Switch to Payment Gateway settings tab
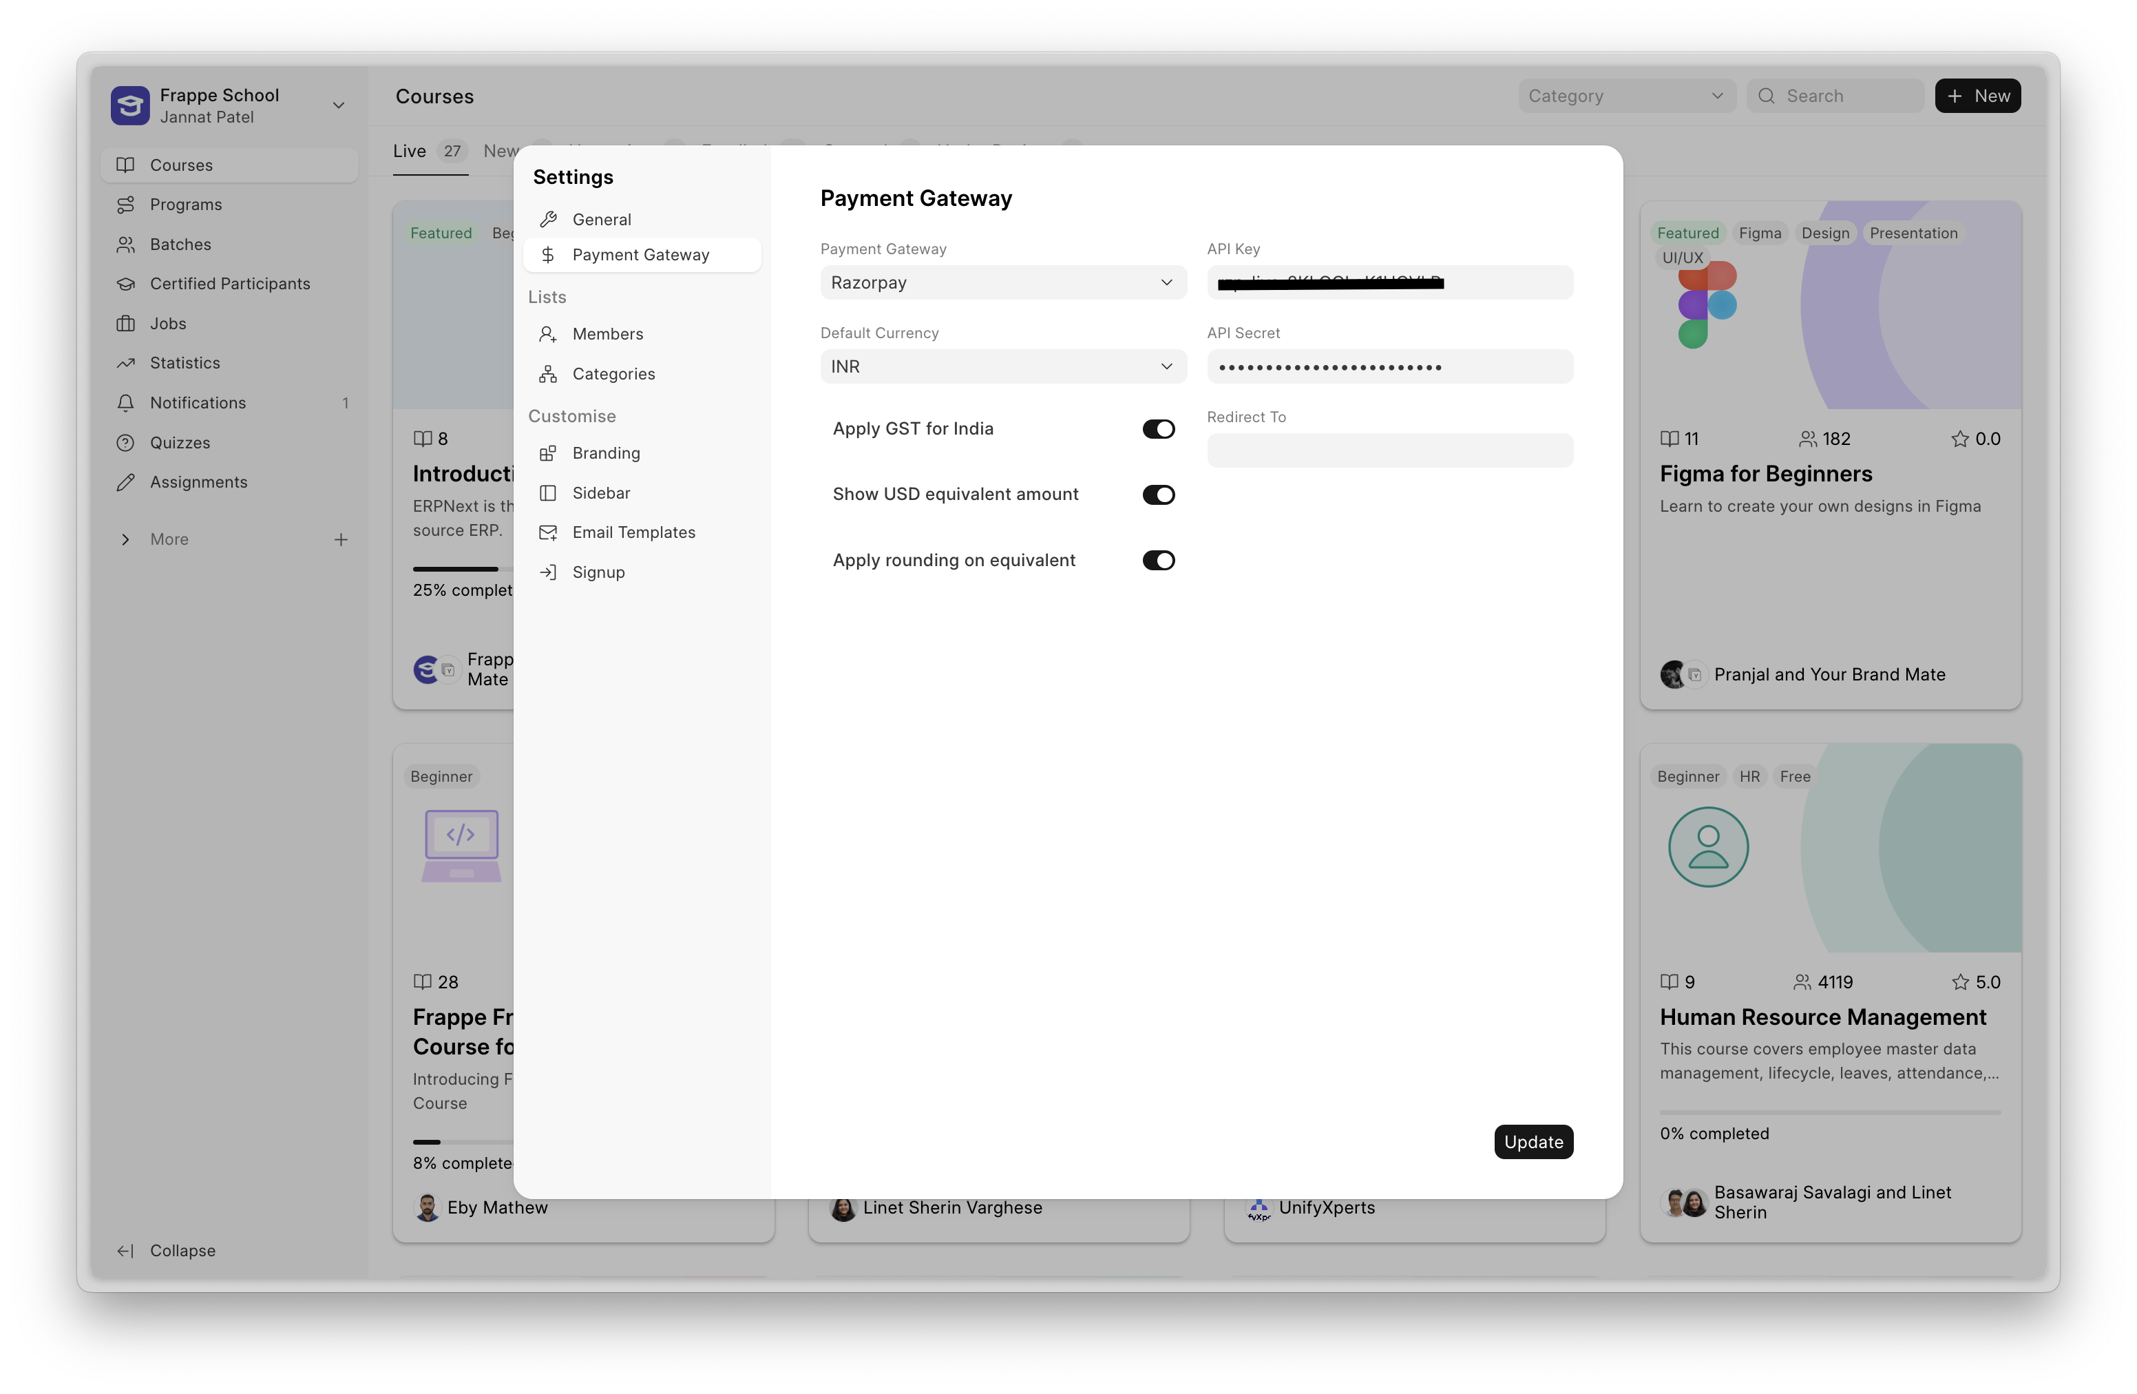This screenshot has height=1394, width=2137. click(x=641, y=254)
